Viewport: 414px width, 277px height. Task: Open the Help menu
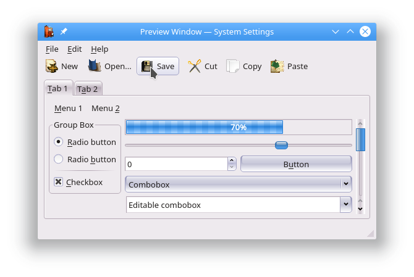pyautogui.click(x=99, y=49)
